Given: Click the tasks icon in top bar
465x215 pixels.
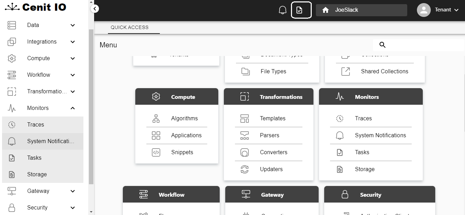Looking at the screenshot, I should [300, 10].
